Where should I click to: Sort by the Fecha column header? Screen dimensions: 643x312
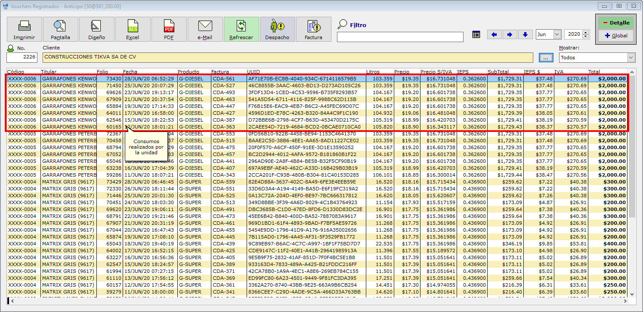pyautogui.click(x=130, y=72)
